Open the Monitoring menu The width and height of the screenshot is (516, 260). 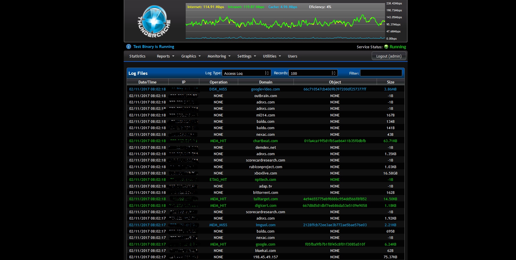pos(219,56)
